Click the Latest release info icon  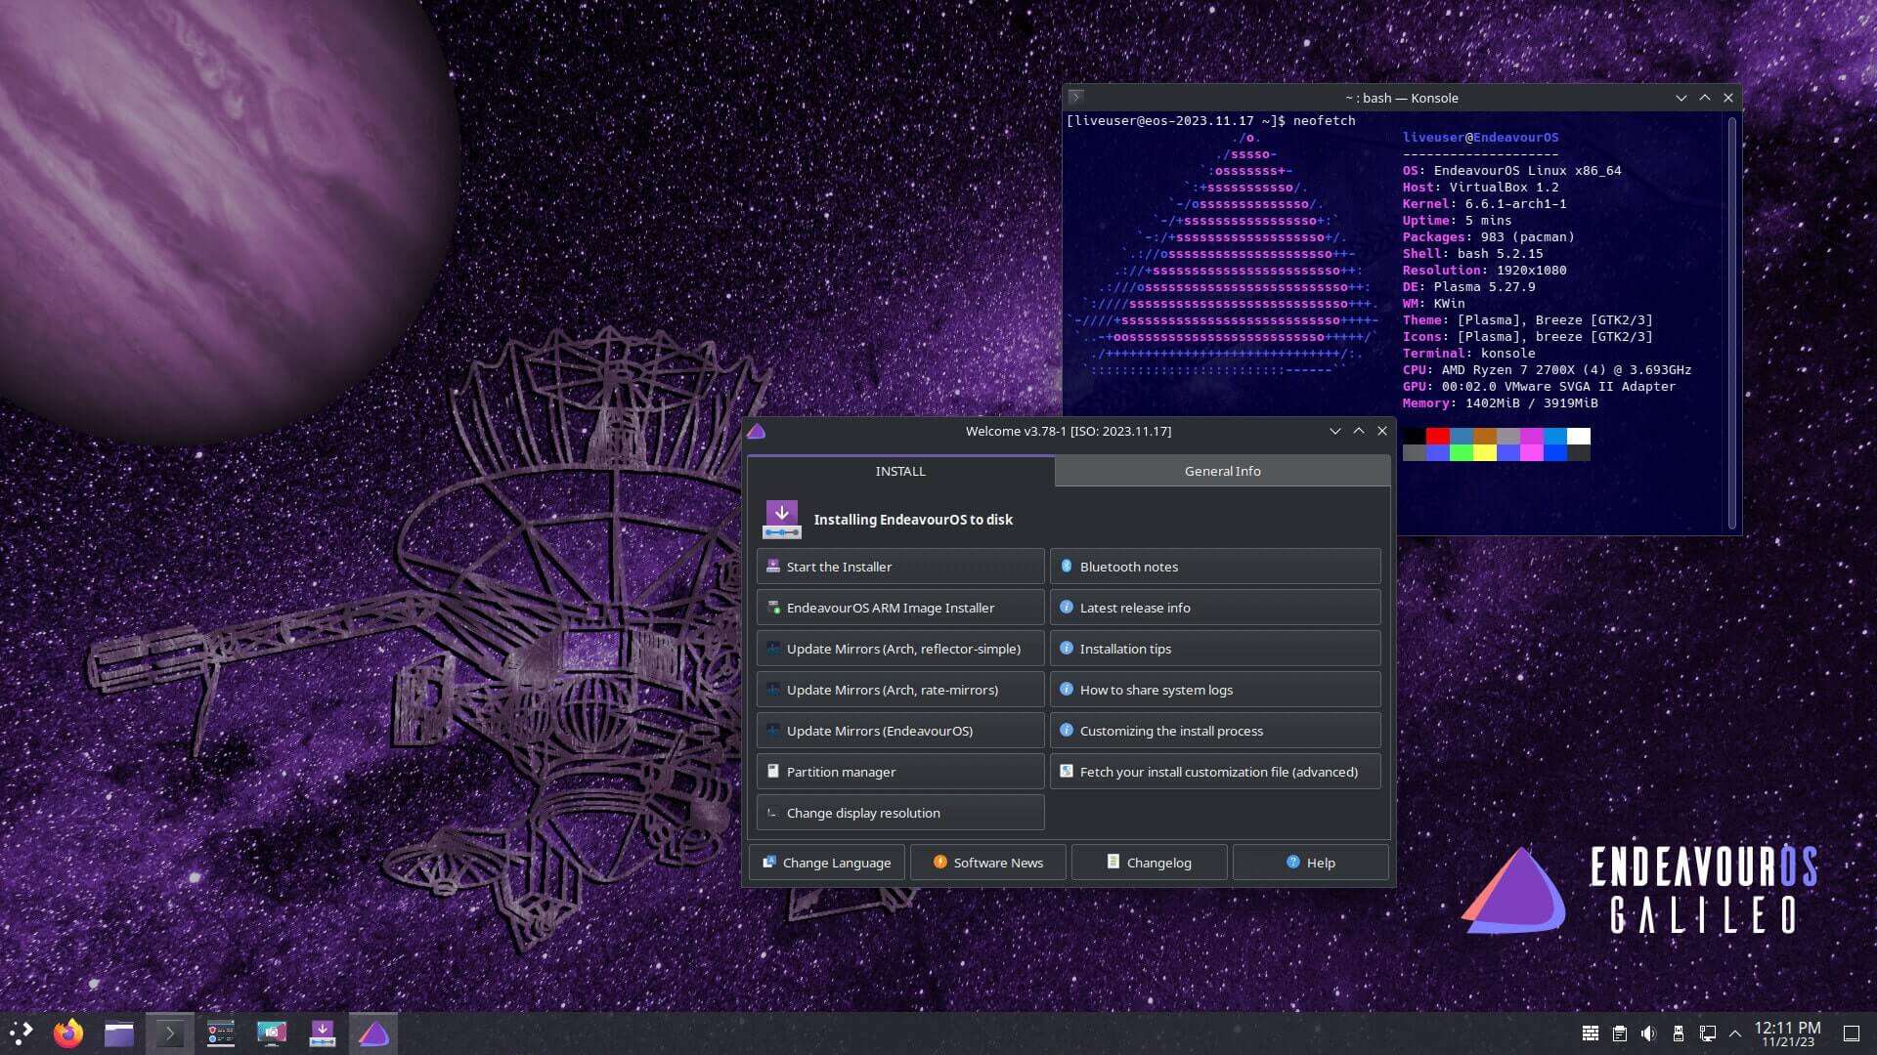click(1068, 607)
